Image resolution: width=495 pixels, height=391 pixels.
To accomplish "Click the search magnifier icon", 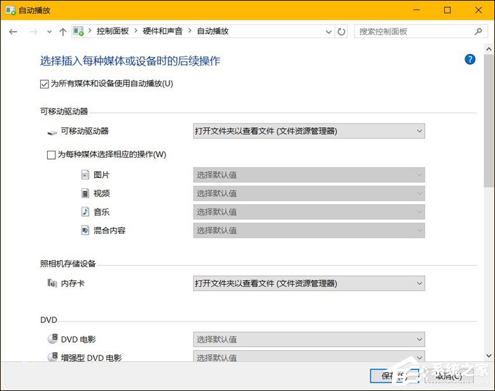I will click(x=478, y=31).
